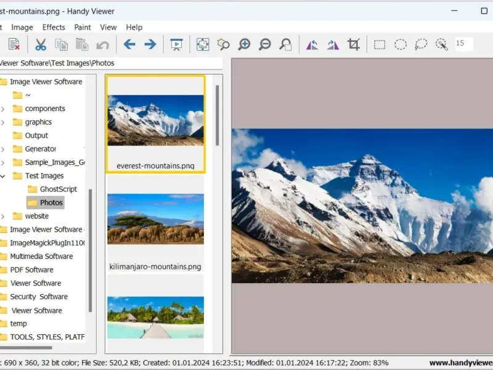
Task: Choose the ellipse selection tool
Action: coord(401,44)
